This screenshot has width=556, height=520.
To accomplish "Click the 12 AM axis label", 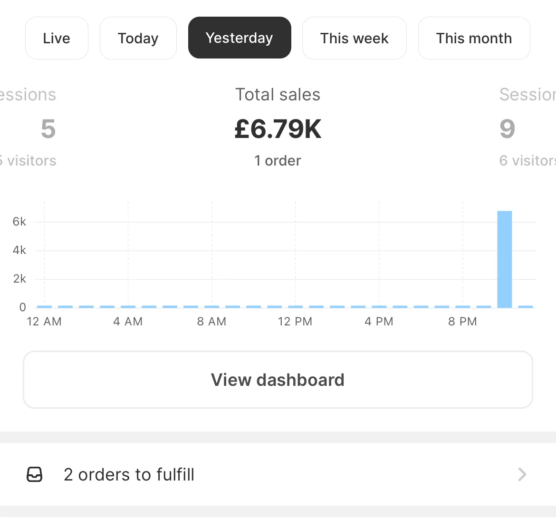I will [44, 322].
